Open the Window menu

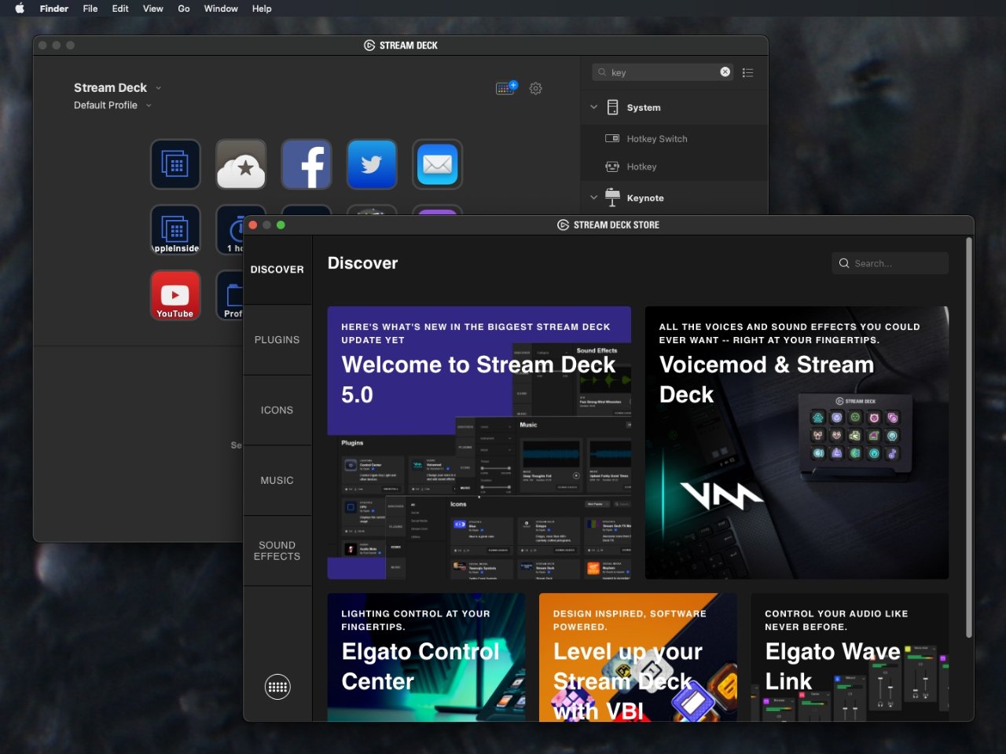tap(221, 9)
